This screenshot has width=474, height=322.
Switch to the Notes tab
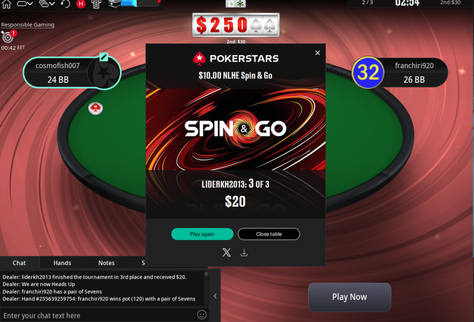(106, 263)
